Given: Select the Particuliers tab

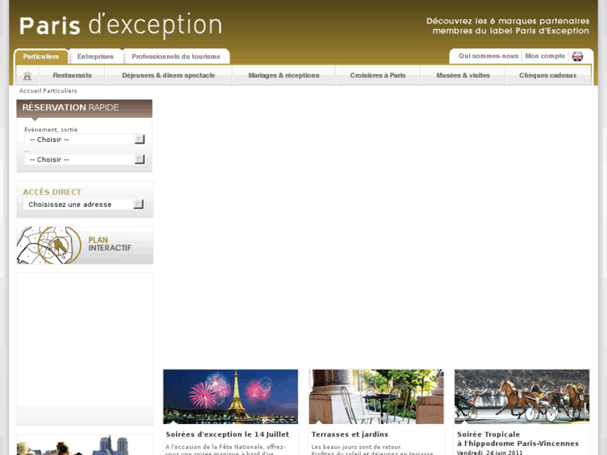Looking at the screenshot, I should [x=41, y=57].
